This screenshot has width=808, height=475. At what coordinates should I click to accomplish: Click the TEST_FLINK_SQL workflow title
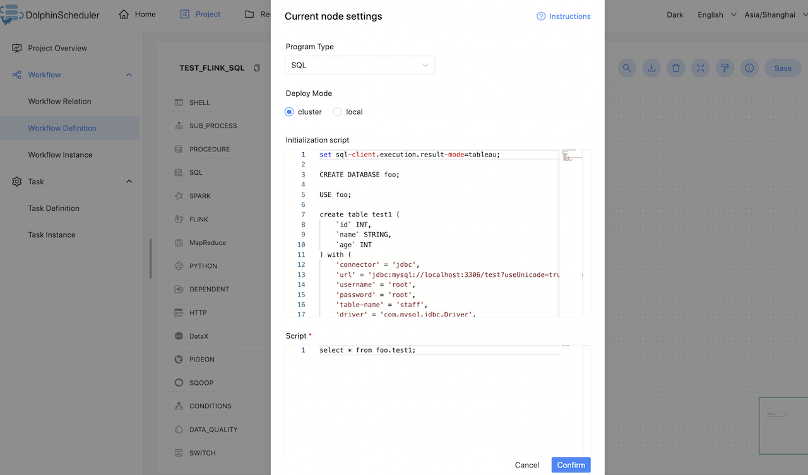211,68
